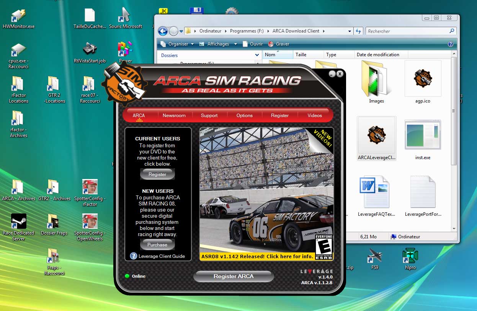Click the Explorer help question mark icon
The image size is (477, 311).
450,44
